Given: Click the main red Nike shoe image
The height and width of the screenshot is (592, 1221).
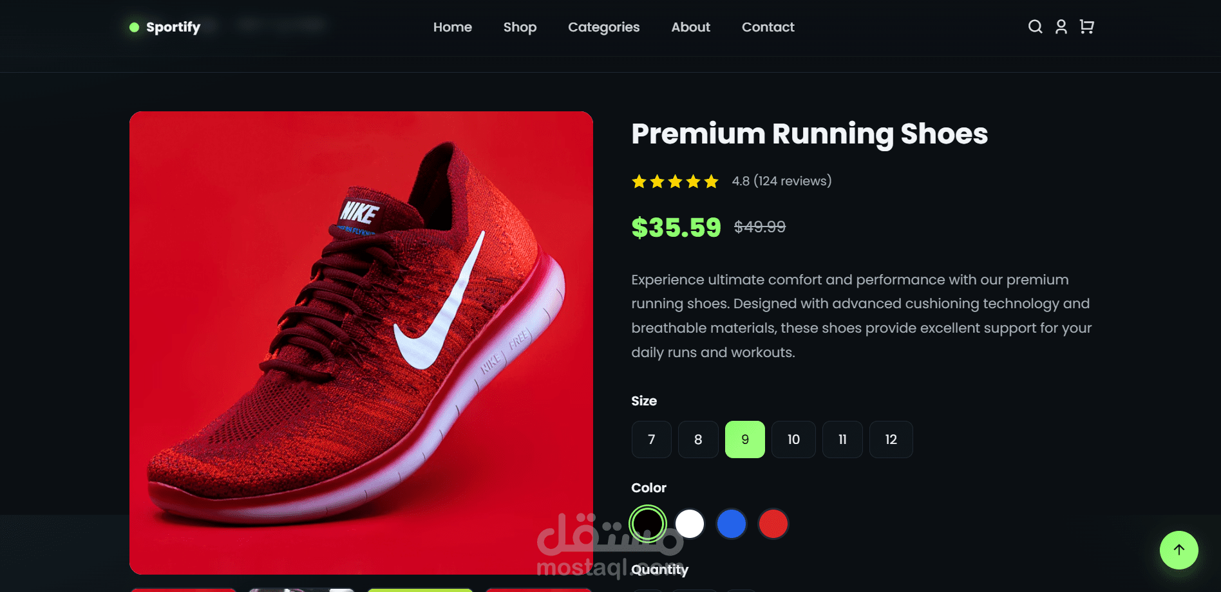Looking at the screenshot, I should coord(361,343).
